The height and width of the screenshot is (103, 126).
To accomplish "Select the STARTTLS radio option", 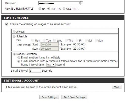I will coord(64,9).
